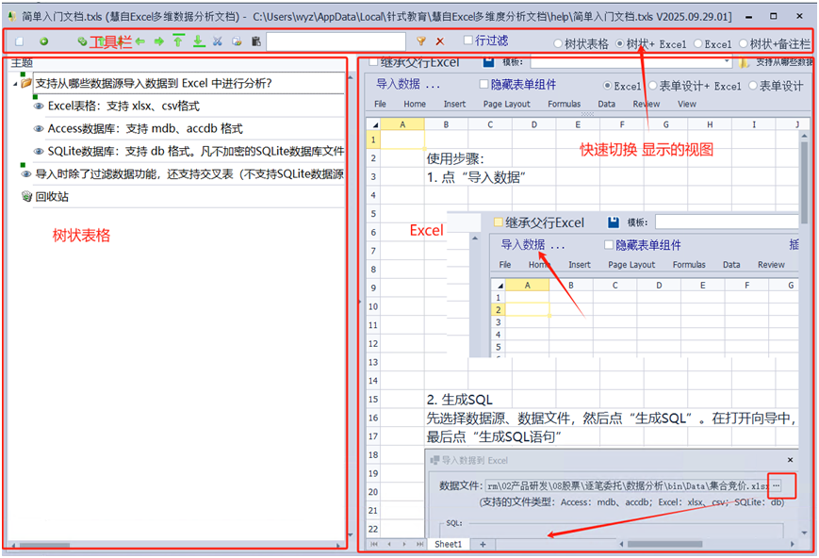Click the scissors cut icon
Screen dimensions: 819x558
point(218,41)
